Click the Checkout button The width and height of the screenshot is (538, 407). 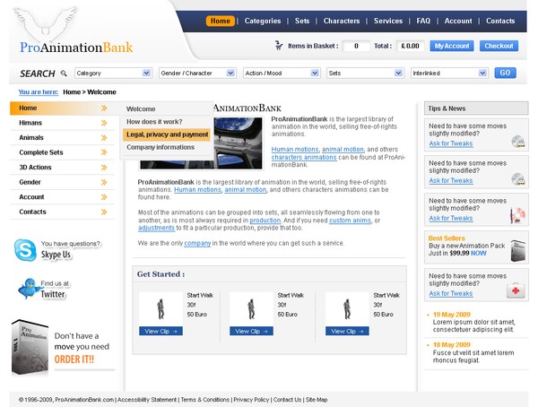499,46
